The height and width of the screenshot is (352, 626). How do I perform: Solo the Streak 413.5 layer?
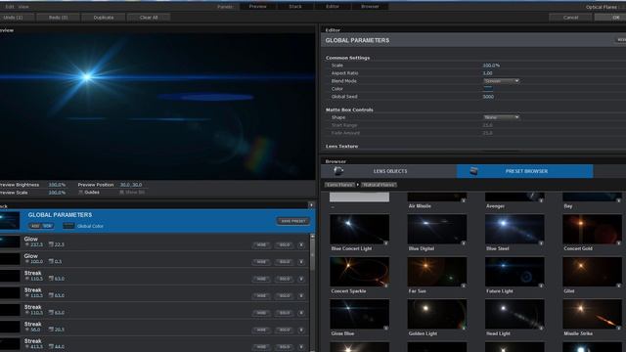(x=285, y=347)
